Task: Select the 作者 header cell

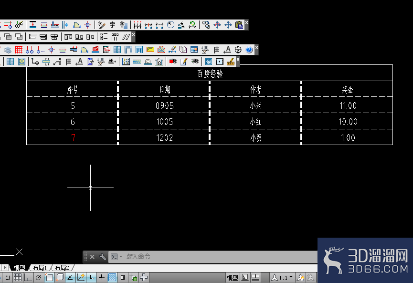Action: coord(255,89)
